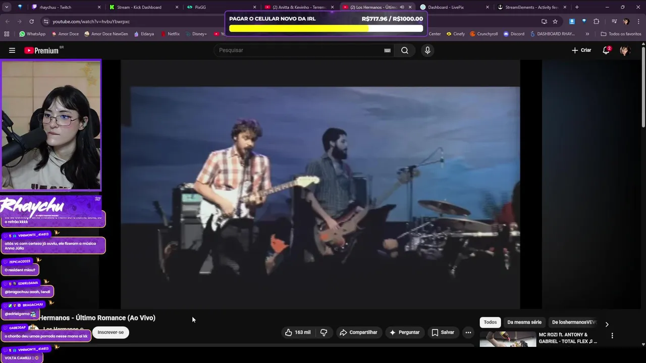Open blue download extension icon

tap(572, 22)
